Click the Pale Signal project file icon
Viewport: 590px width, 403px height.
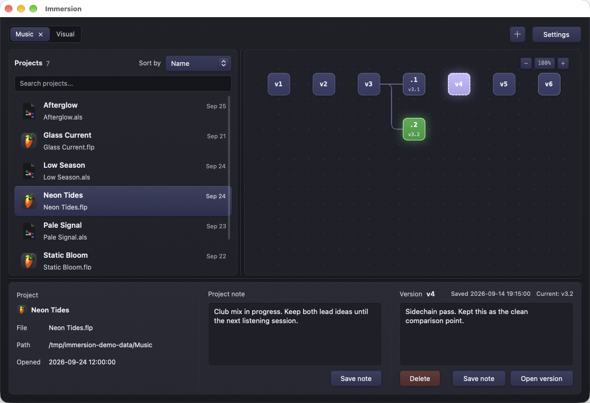pyautogui.click(x=29, y=231)
